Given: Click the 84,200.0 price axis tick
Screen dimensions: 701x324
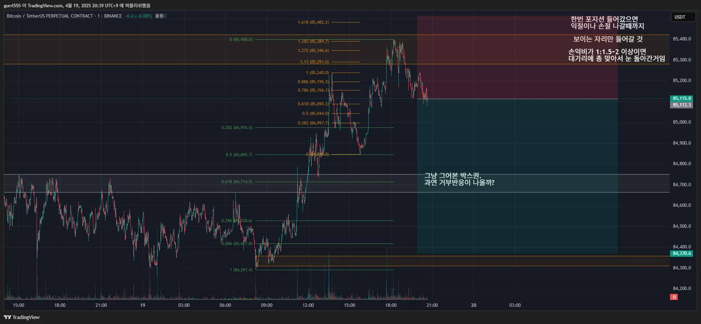Looking at the screenshot, I should point(682,289).
